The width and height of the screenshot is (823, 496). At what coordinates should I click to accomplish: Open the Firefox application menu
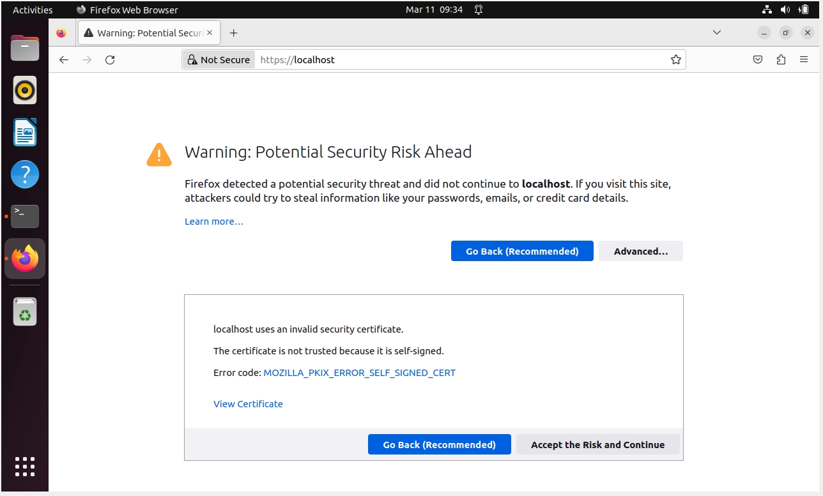click(x=804, y=60)
